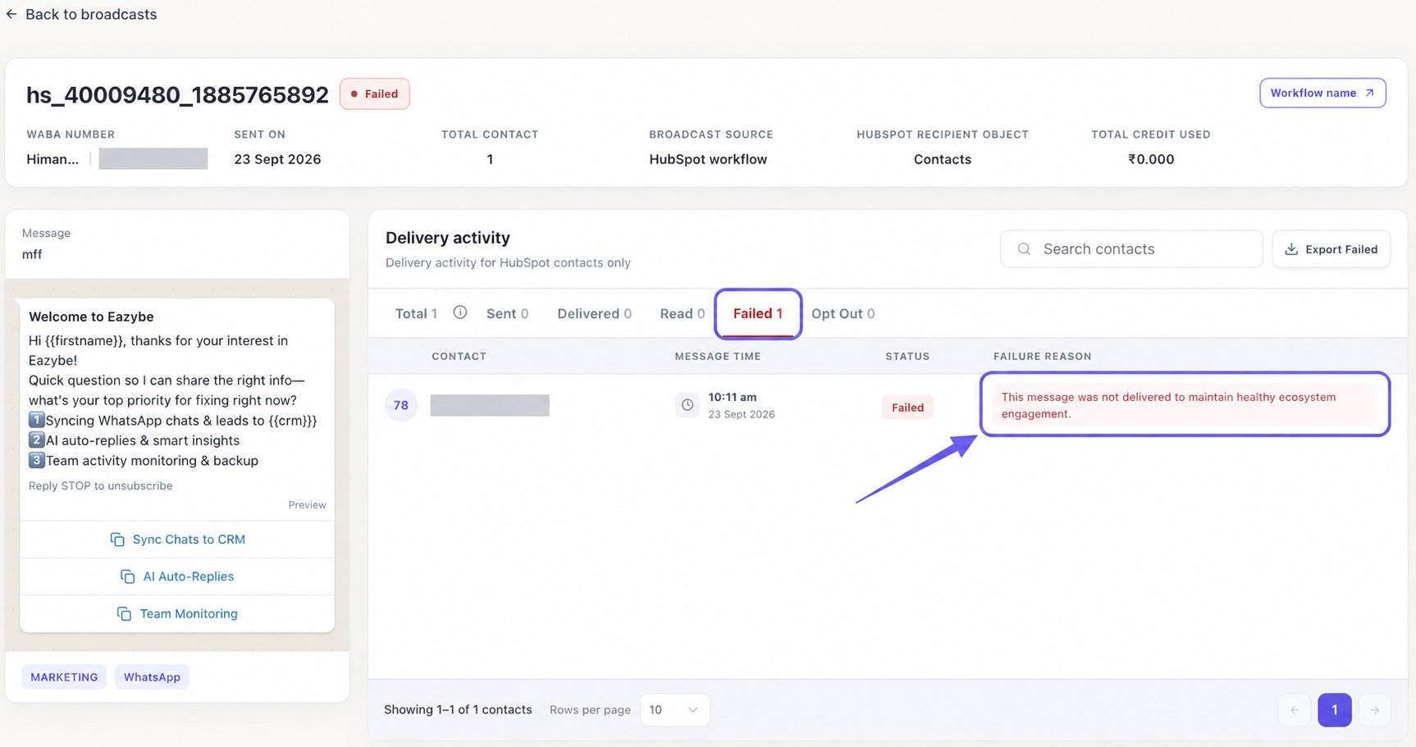
Task: Go to the next page arrow
Action: tap(1374, 710)
